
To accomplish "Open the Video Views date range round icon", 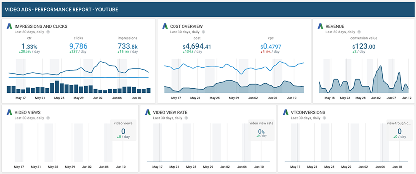I will pyautogui.click(x=48, y=118).
